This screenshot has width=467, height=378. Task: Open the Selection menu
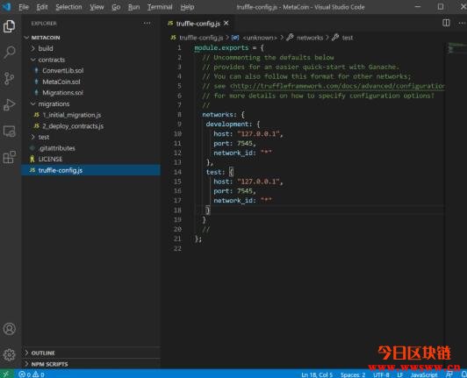tap(68, 7)
